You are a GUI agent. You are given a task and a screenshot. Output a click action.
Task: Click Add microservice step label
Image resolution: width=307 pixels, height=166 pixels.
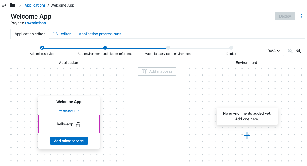pos(42,54)
